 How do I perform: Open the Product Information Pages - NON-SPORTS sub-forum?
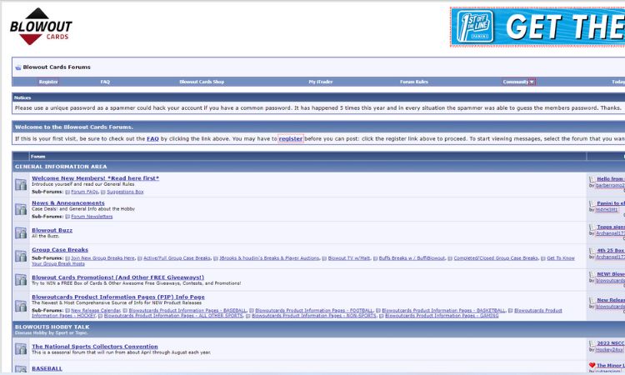pos(313,316)
